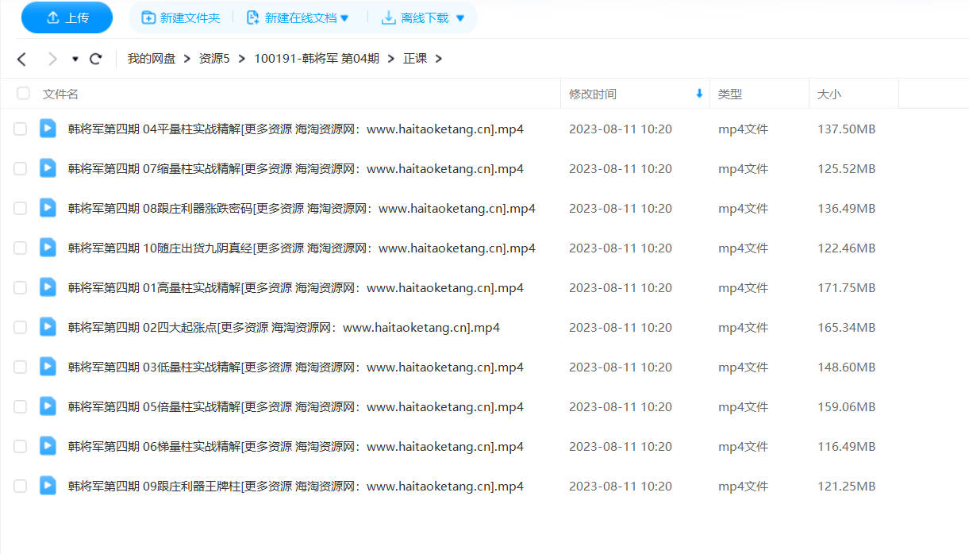Navigate to 资源5 breadcrumb
This screenshot has width=969, height=554.
click(x=214, y=59)
